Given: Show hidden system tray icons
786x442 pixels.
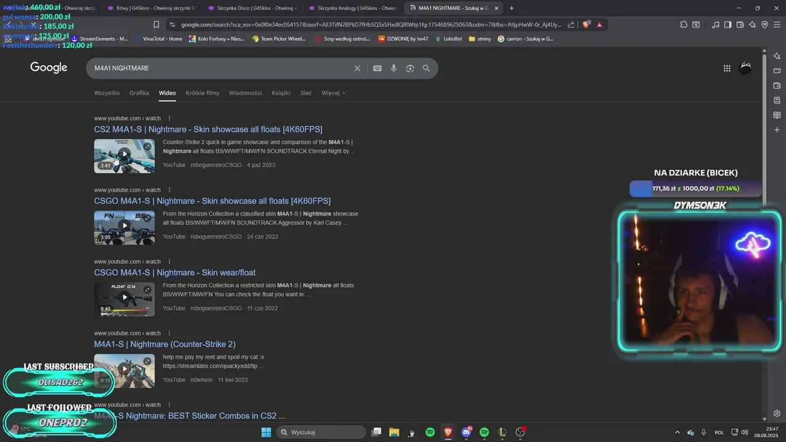Looking at the screenshot, I should 677,432.
